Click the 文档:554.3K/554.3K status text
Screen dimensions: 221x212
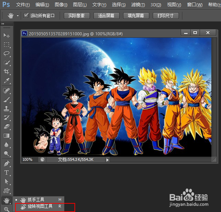click(76, 159)
